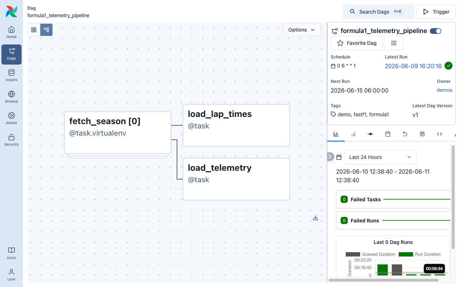Click the vertical scrollbar in details panel
The height and width of the screenshot is (287, 460).
[453, 197]
